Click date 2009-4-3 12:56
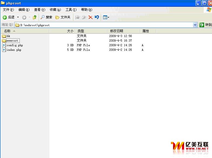Viewport: 212px width, 158px height. 120,36
